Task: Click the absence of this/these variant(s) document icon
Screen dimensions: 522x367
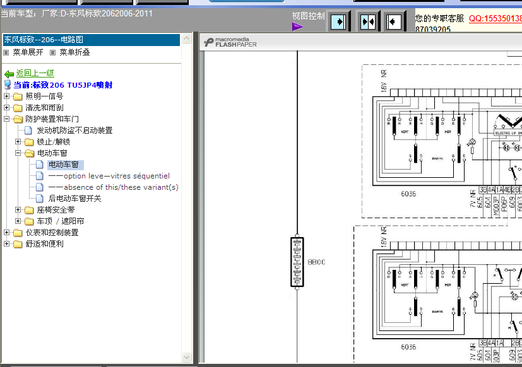Action: tap(40, 187)
